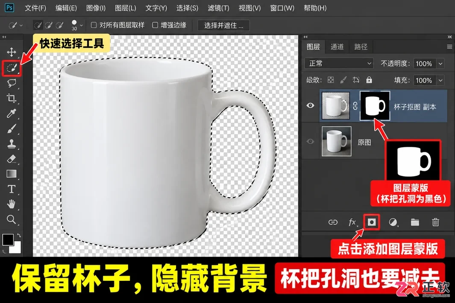455x303 pixels.
Task: Open the Layers panel menu
Action: [x=449, y=47]
